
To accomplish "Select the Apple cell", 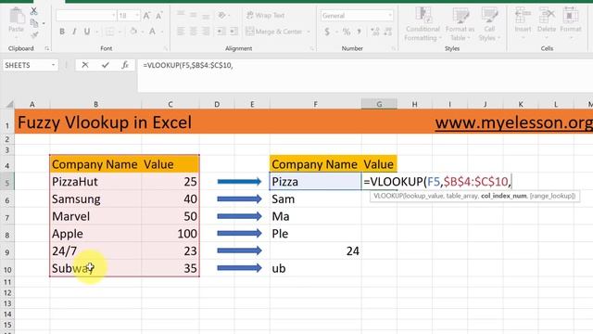I will (95, 234).
